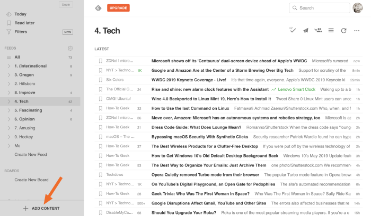The width and height of the screenshot is (371, 216).
Task: Expand the 5. Fascinating folder chevron
Action: click(x=9, y=110)
